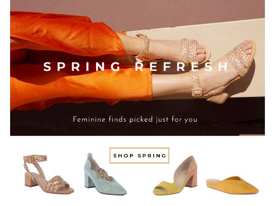Click the square buckle on the hero sandal
The height and width of the screenshot is (206, 275).
197,92
